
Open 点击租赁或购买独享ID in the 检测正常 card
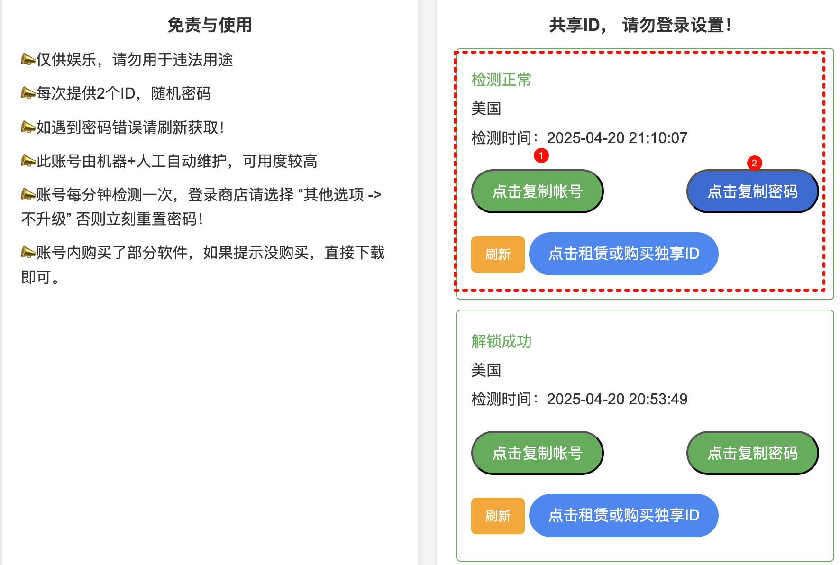pos(623,254)
